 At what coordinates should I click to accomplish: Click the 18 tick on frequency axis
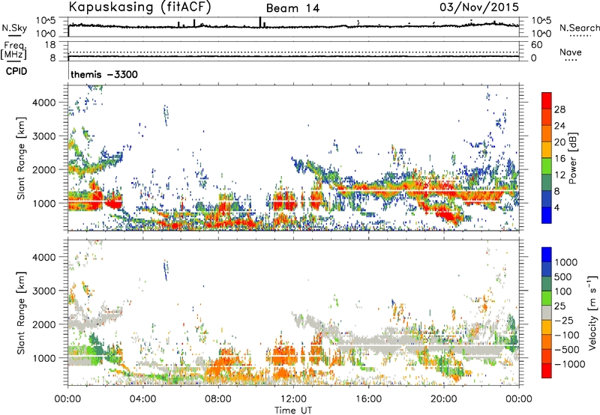[50, 45]
